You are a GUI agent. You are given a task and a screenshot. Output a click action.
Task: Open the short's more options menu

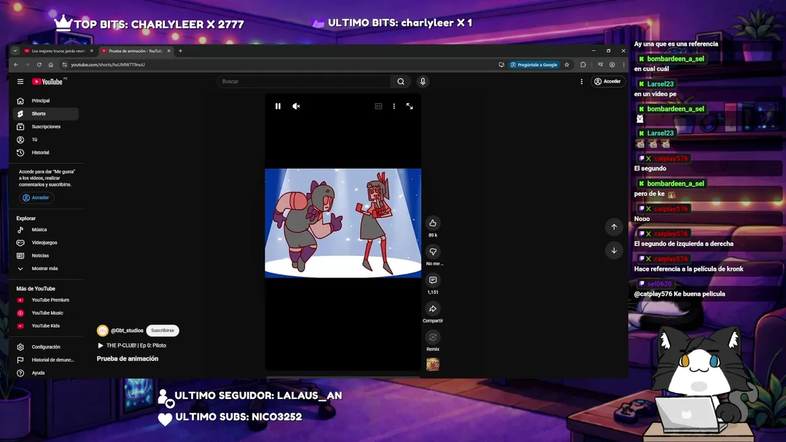click(x=394, y=106)
